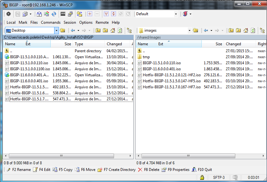Viewport: 267px width, 182px height.
Task: Sort local files by Size column
Action: 67,44
